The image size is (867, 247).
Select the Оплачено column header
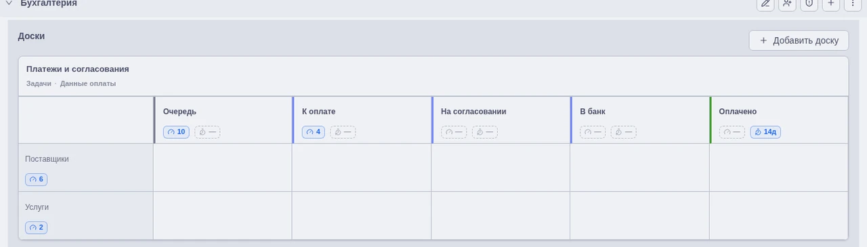738,112
